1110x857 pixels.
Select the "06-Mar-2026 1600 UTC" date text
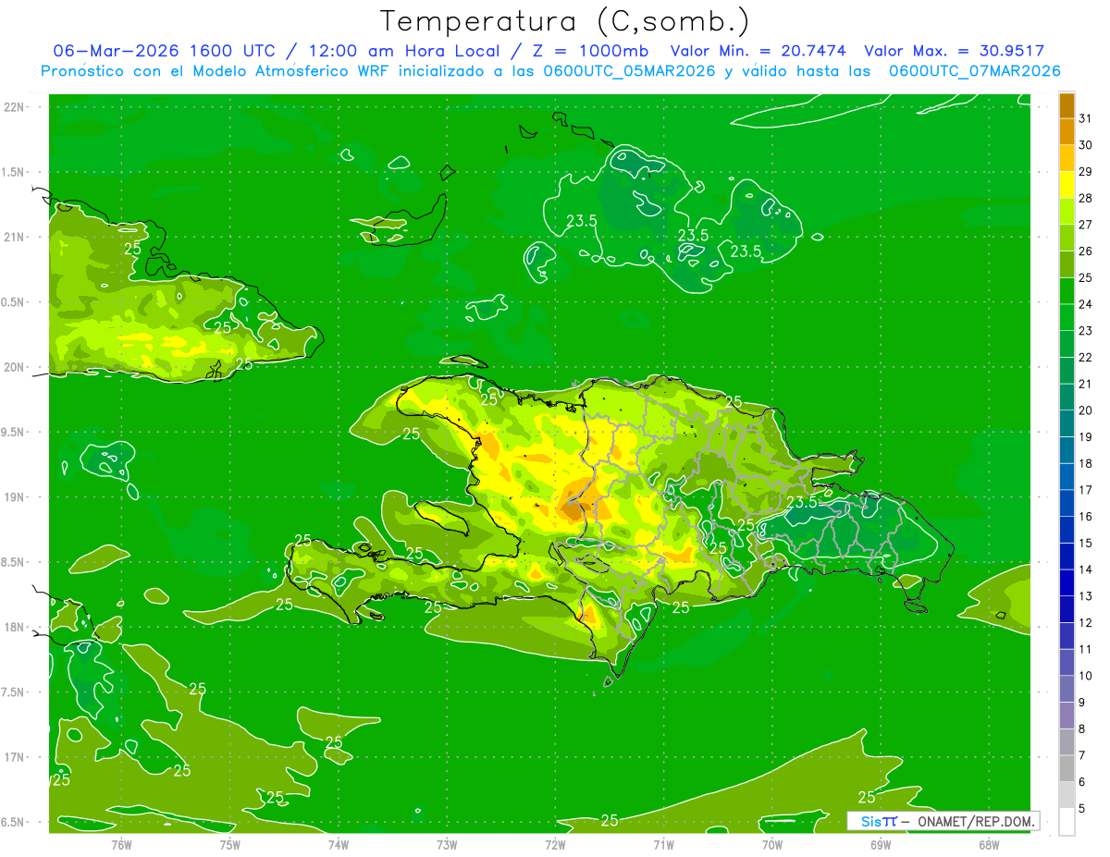pyautogui.click(x=164, y=52)
